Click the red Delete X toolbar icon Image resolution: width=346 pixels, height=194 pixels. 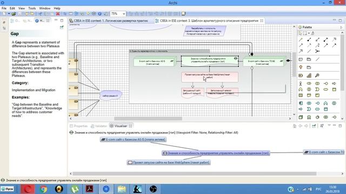58,13
